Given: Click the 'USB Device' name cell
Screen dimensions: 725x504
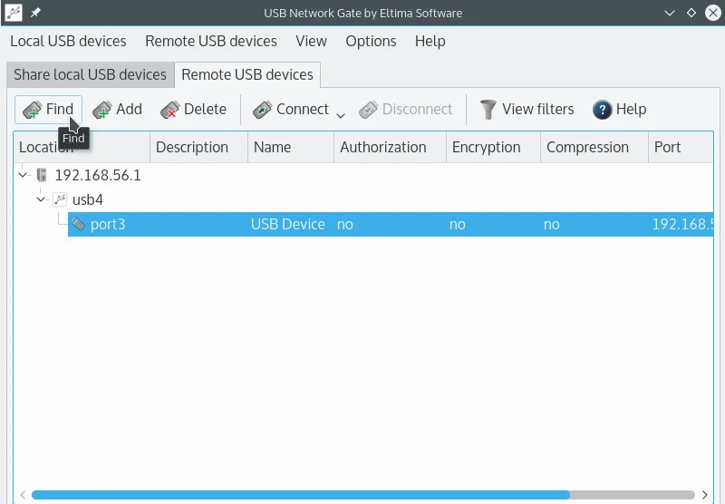Looking at the screenshot, I should tap(287, 224).
